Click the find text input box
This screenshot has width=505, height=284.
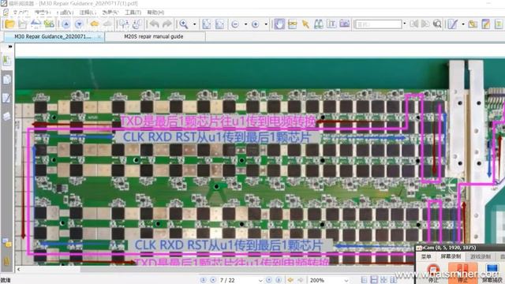click(378, 24)
